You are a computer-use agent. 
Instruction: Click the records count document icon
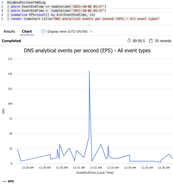click(151, 41)
